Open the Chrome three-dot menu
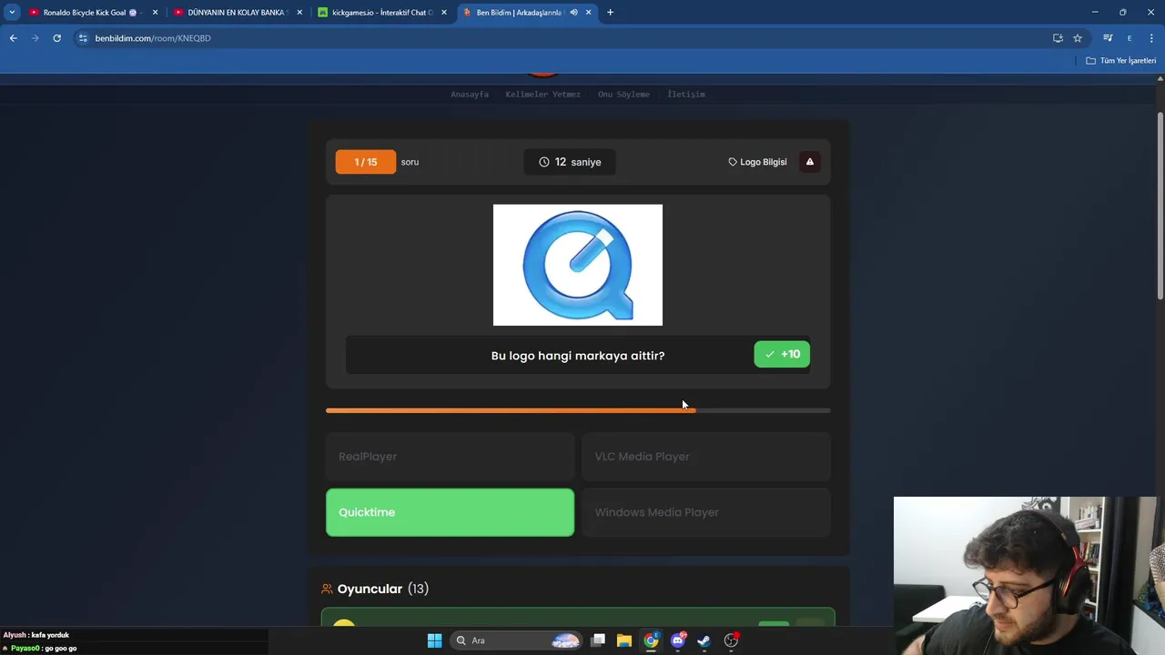 pyautogui.click(x=1151, y=38)
